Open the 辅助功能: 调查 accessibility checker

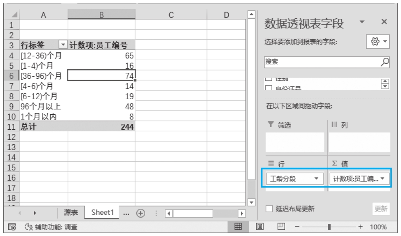(51, 227)
